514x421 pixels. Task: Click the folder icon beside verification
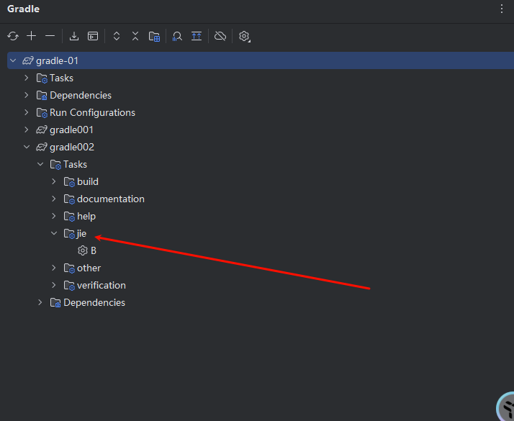coord(69,286)
